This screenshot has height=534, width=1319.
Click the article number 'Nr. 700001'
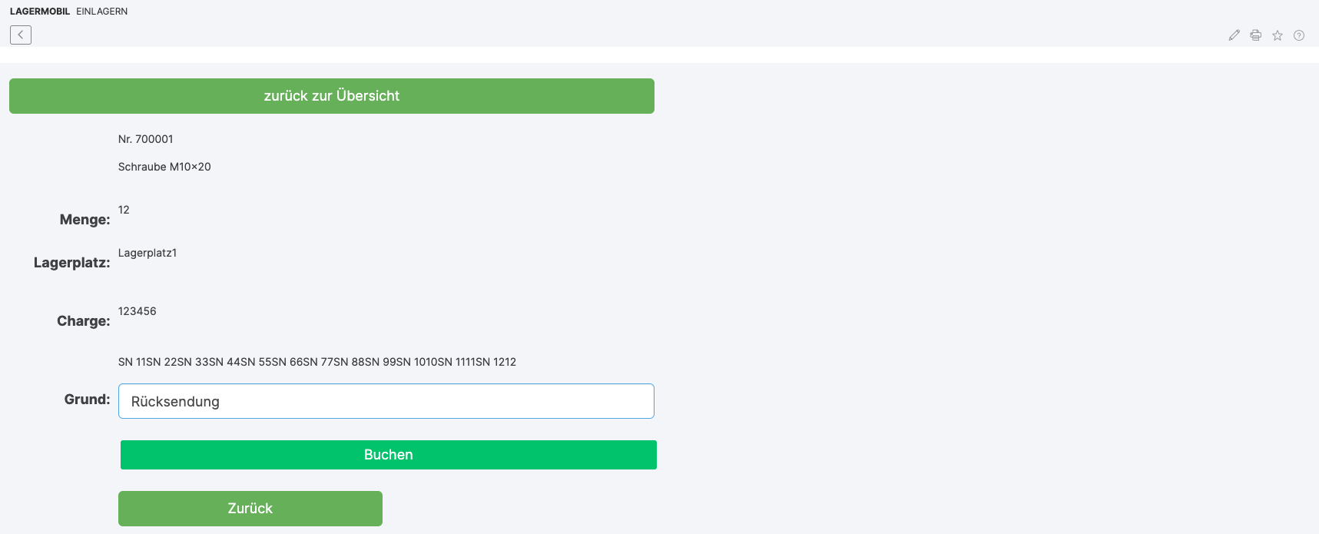(145, 139)
